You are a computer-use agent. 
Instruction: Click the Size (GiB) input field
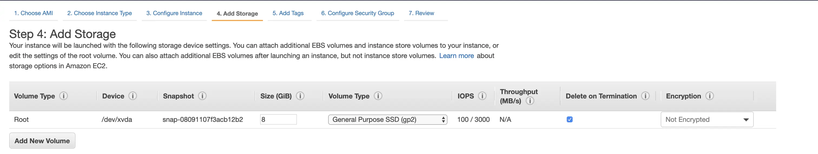coord(278,120)
